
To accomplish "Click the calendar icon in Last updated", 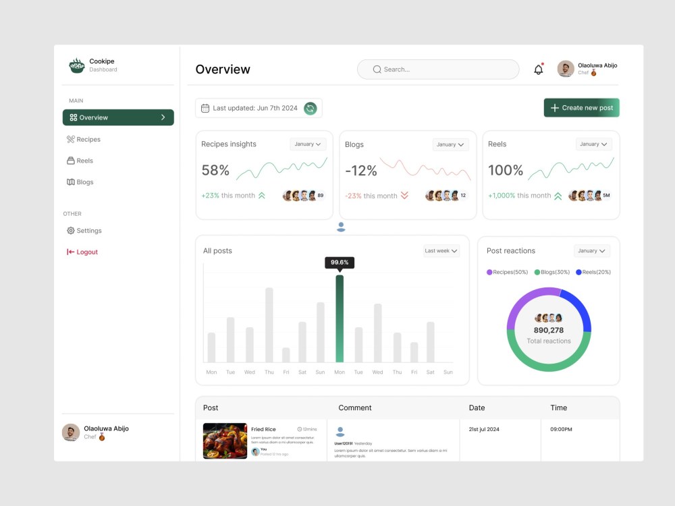I will click(205, 109).
